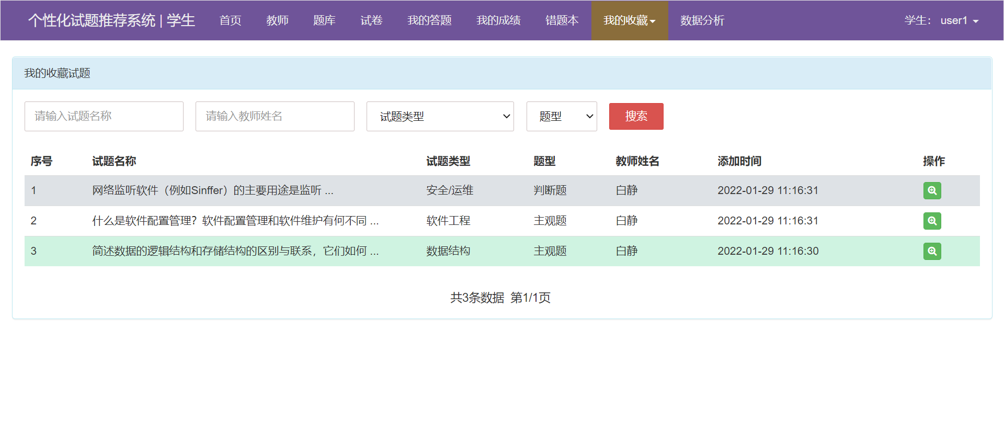The image size is (1004, 431).
Task: Navigate to 题库 page
Action: tap(325, 20)
